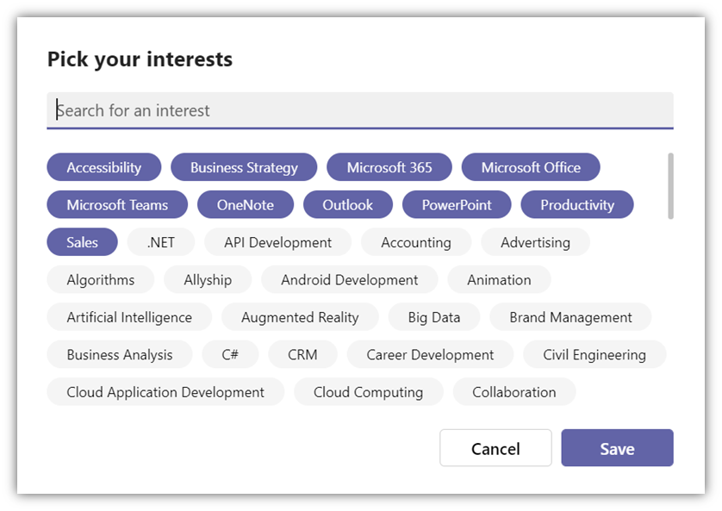Deselect the Sales interest chip

click(x=83, y=242)
